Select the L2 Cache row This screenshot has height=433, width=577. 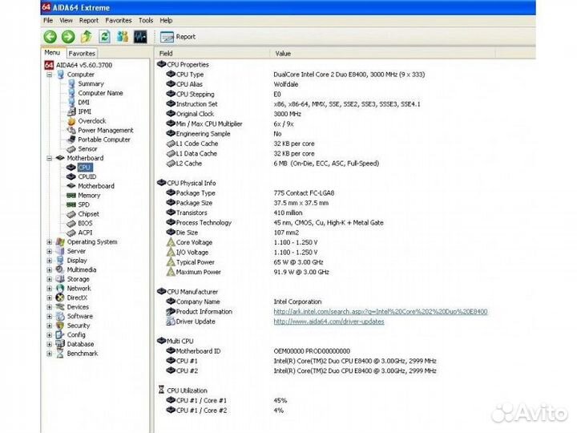[x=272, y=164]
